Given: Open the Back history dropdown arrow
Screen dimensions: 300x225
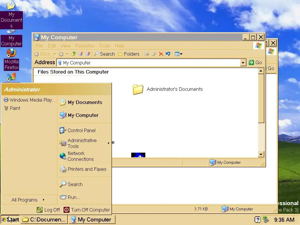Looking at the screenshot, I should (x=54, y=54).
